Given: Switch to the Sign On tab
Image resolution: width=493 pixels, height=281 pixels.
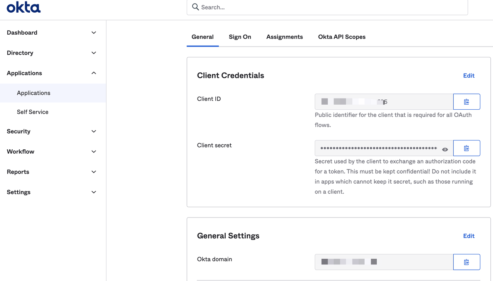Looking at the screenshot, I should [x=240, y=37].
